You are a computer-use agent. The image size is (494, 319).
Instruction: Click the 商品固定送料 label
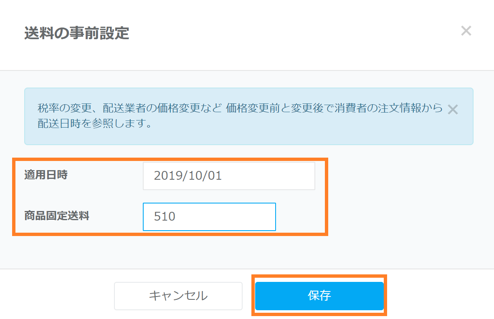pos(57,216)
